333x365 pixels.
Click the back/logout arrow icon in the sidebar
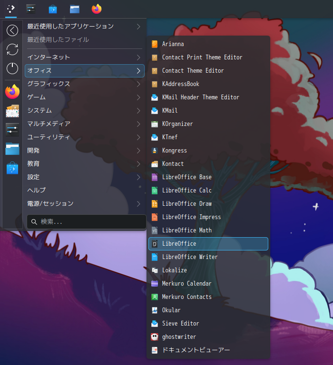[x=12, y=30]
